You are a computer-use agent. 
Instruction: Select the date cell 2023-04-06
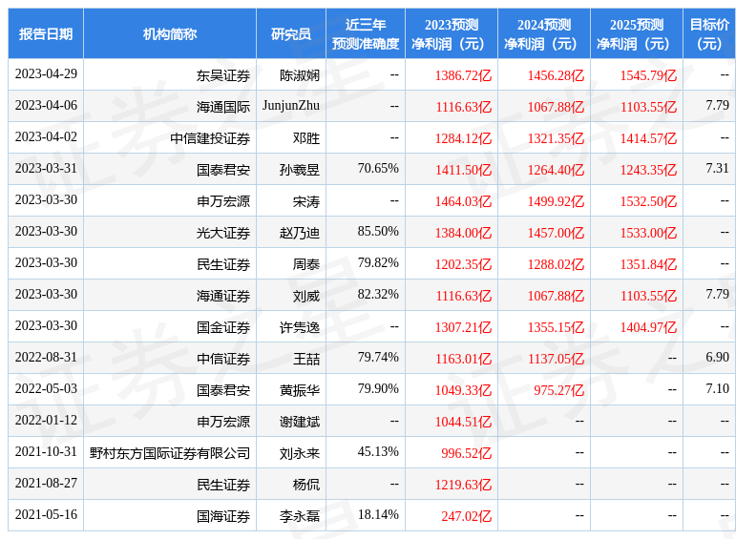pyautogui.click(x=46, y=106)
